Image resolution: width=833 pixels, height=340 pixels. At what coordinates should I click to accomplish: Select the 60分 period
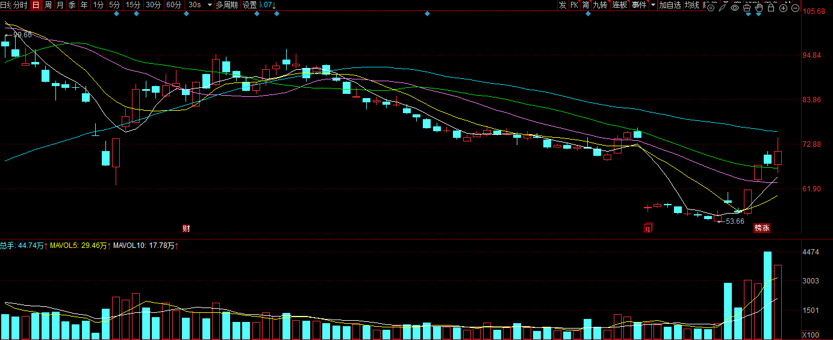(x=173, y=5)
